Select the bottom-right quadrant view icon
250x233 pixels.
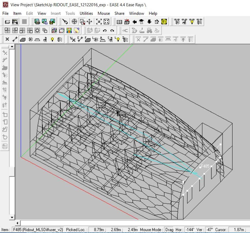(x=30, y=30)
